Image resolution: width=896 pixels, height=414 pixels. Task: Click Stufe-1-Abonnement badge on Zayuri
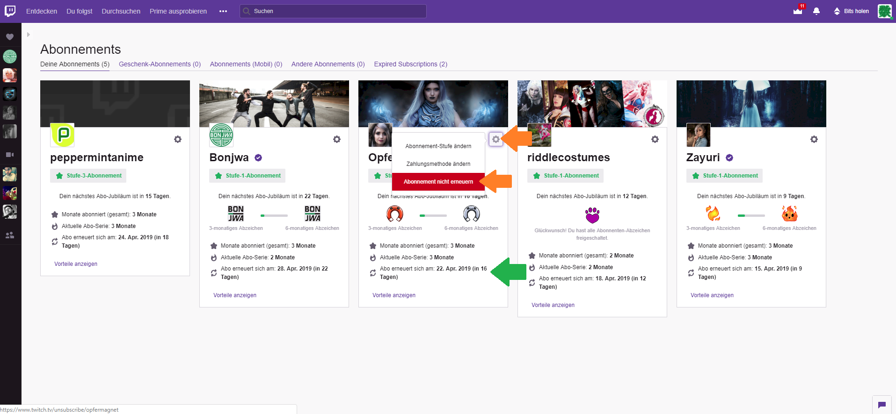click(725, 176)
